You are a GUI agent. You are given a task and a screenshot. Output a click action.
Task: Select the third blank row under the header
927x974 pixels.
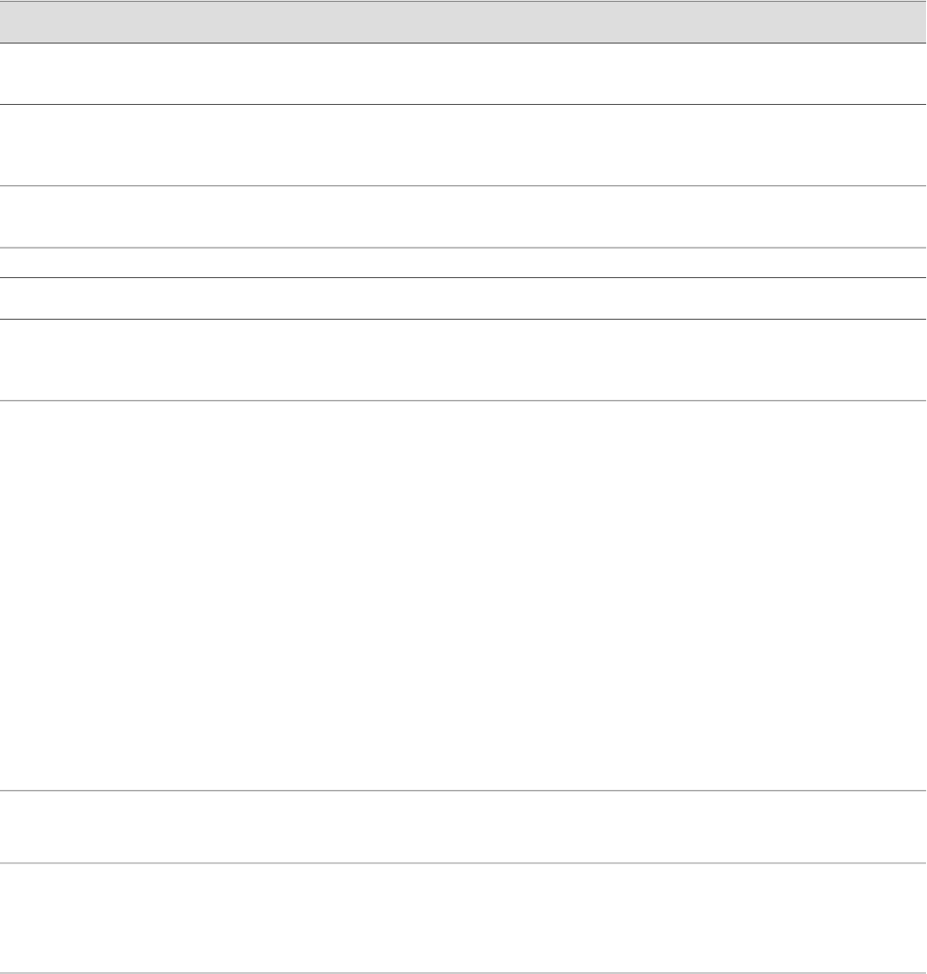pos(463,217)
